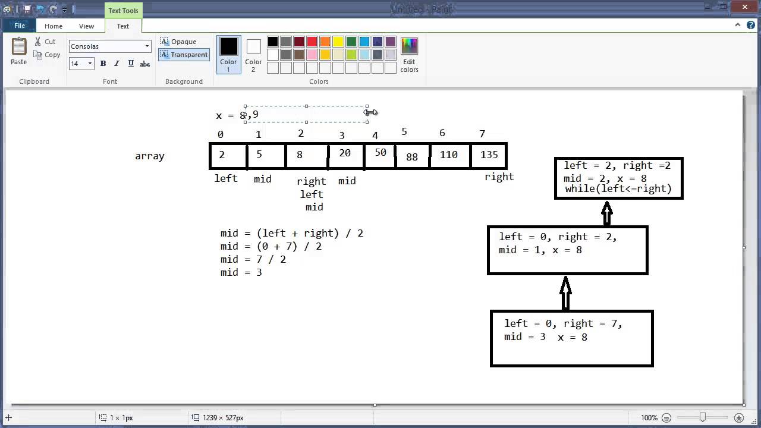Viewport: 761px width, 428px height.
Task: Pick the black palette color
Action: (273, 42)
